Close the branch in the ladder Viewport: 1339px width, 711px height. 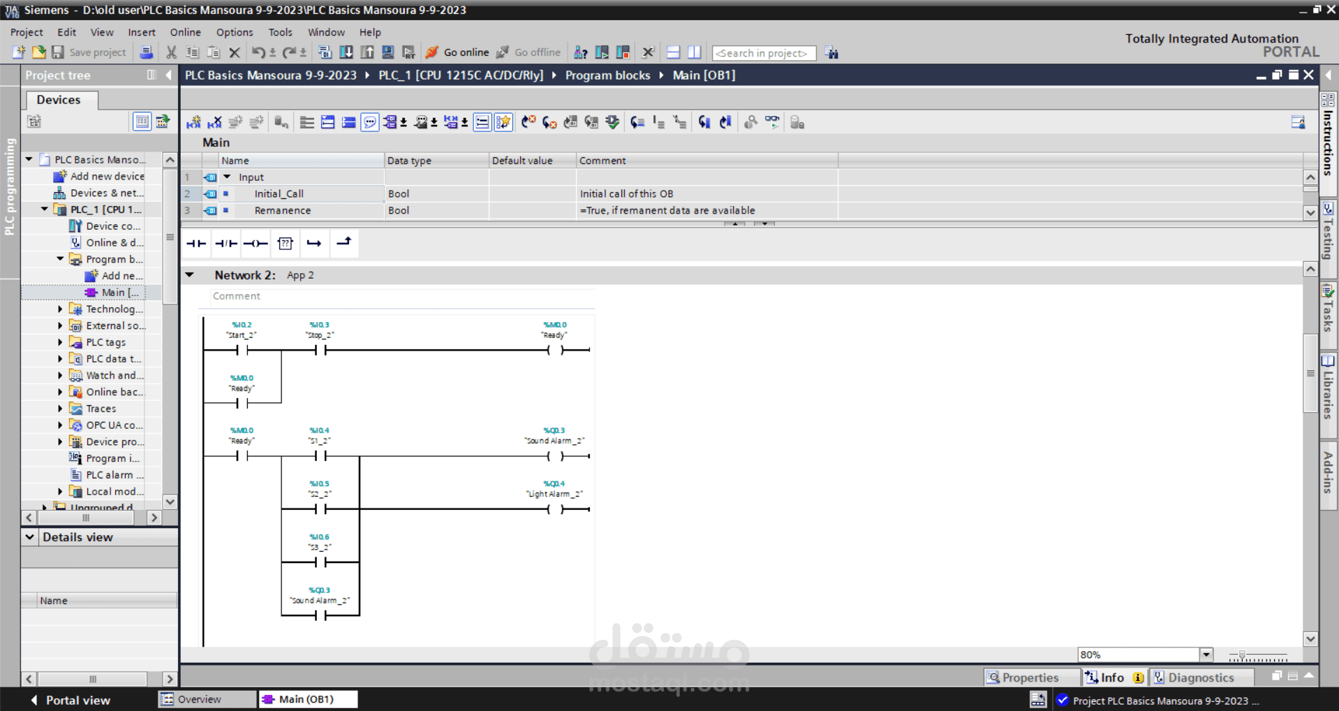(343, 242)
